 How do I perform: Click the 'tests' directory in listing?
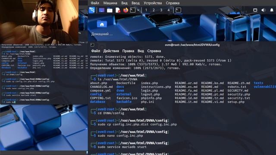click(x=258, y=83)
